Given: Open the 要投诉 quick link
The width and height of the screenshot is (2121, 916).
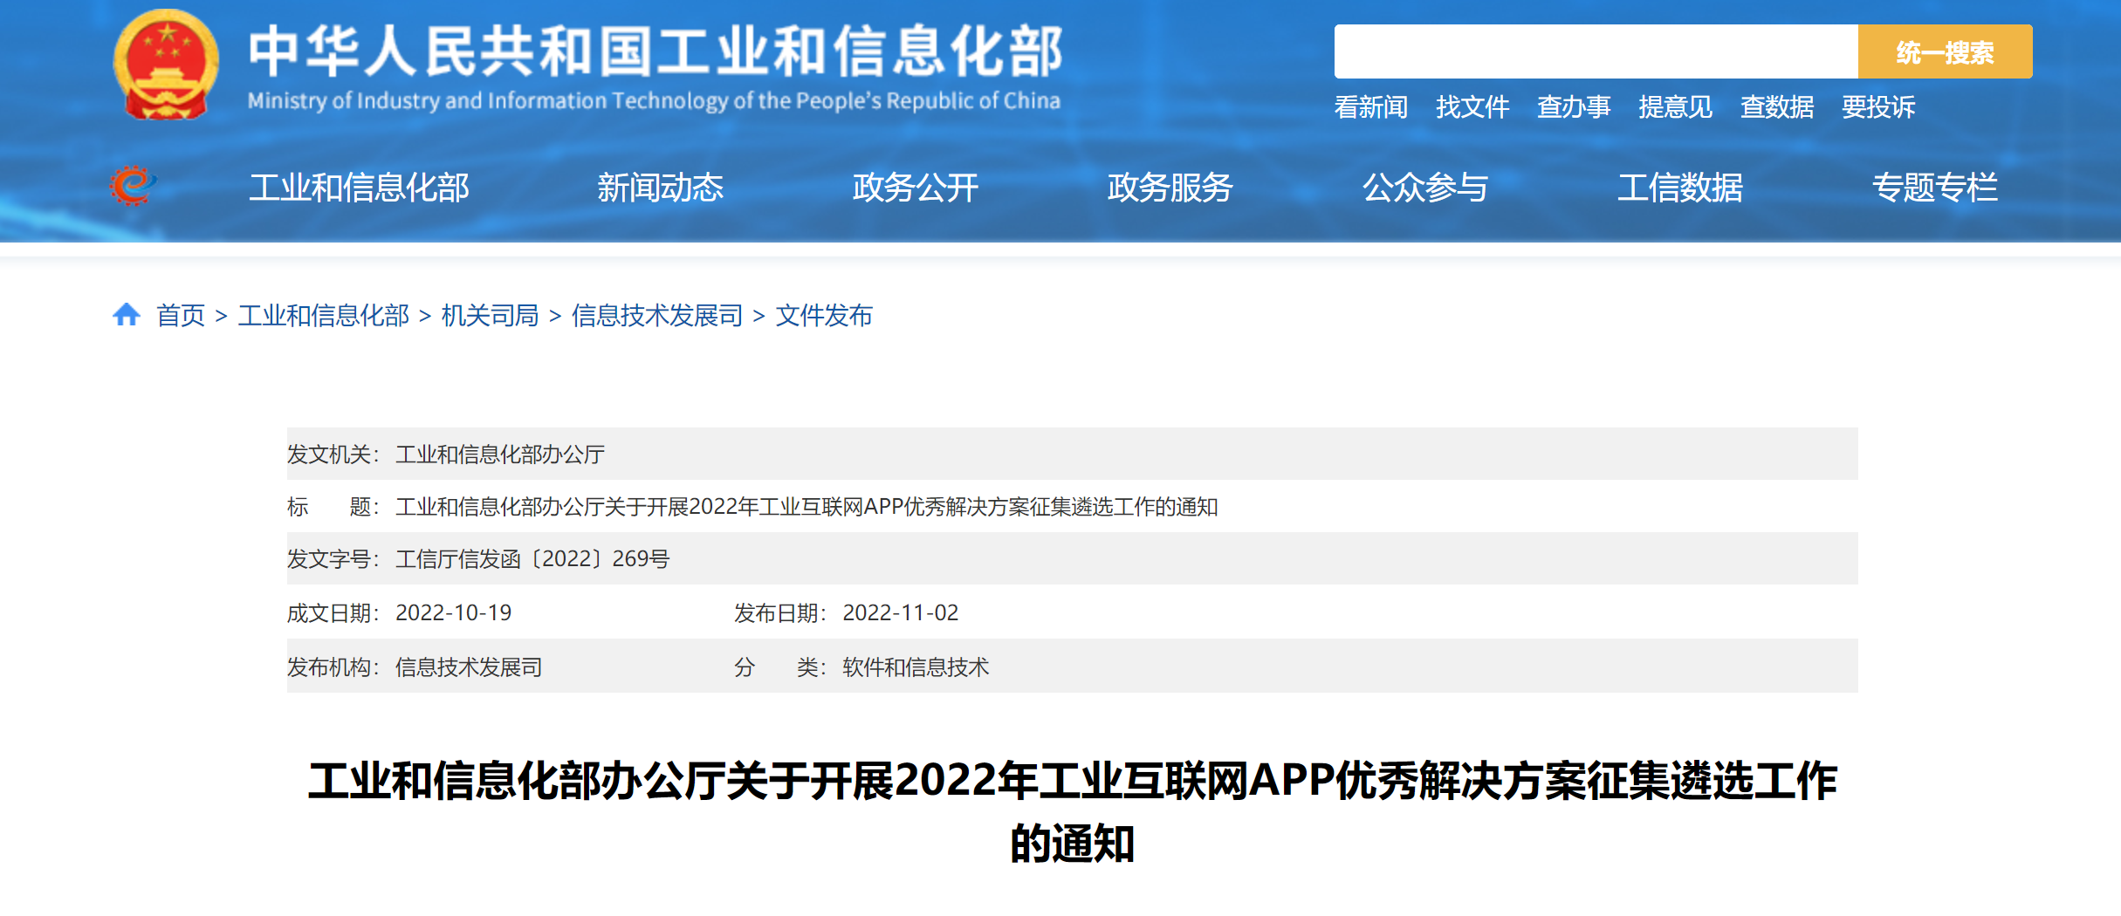Looking at the screenshot, I should pos(1878,106).
